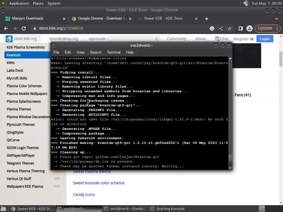Open the Chrome profile avatar
283x212 pixels.
click(250, 28)
